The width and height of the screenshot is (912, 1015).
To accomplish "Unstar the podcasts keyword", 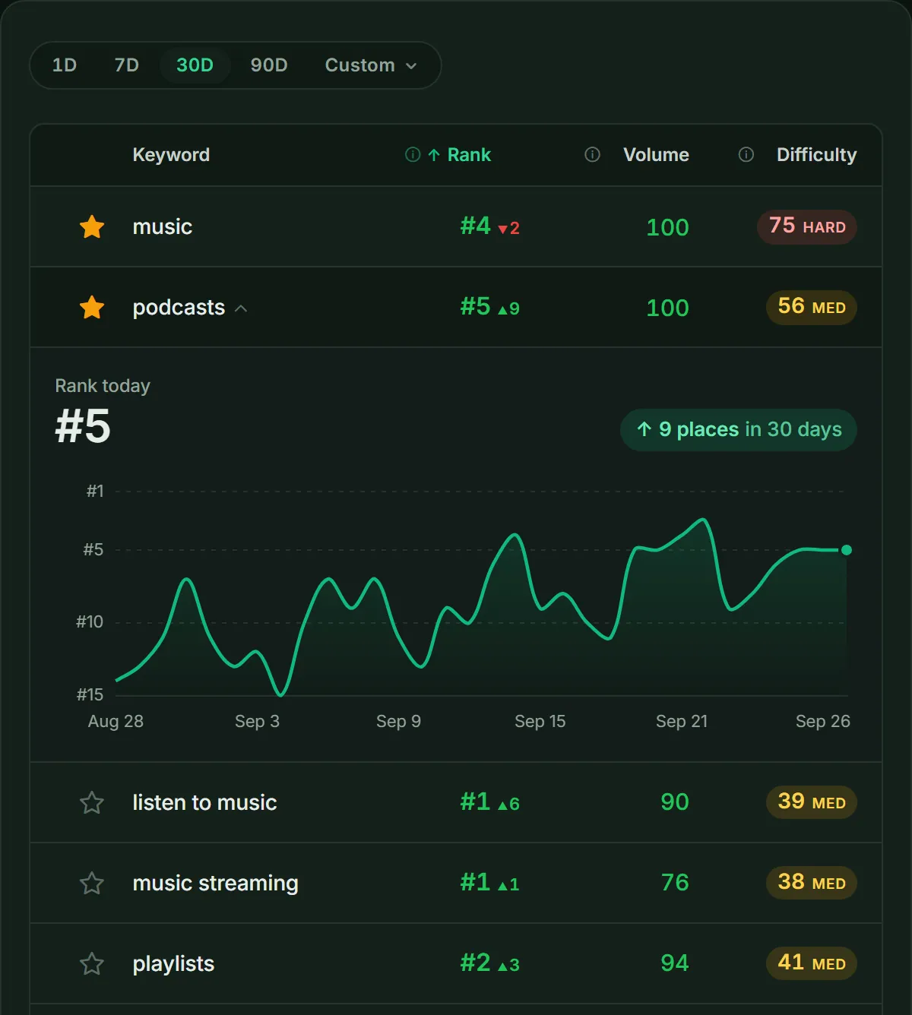I will click(92, 307).
